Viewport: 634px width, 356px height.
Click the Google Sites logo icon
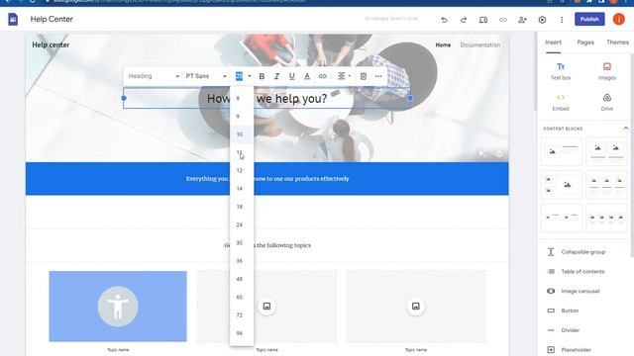click(x=13, y=19)
